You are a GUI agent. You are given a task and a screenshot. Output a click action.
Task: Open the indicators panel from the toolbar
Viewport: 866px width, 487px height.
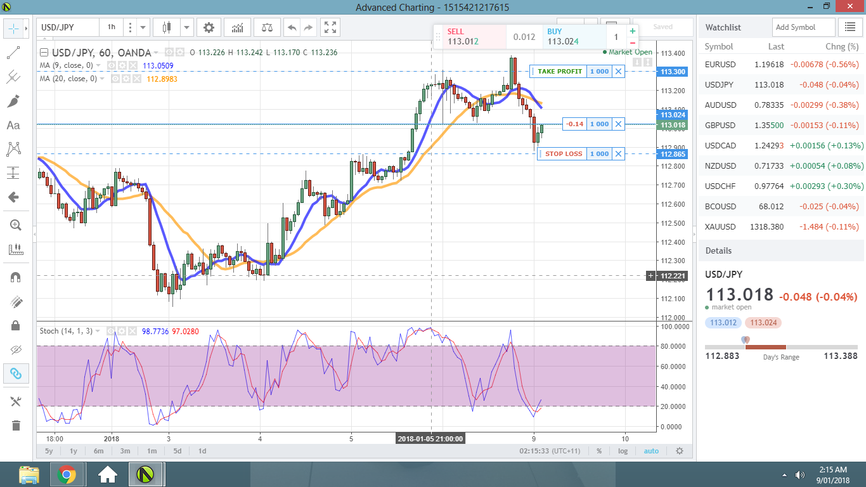236,27
